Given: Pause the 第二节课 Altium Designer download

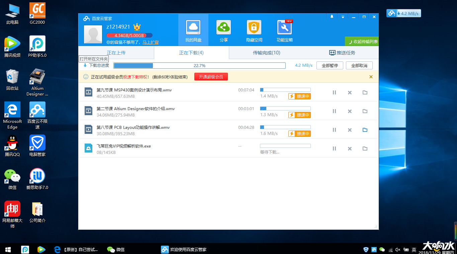Looking at the screenshot, I should point(334,111).
